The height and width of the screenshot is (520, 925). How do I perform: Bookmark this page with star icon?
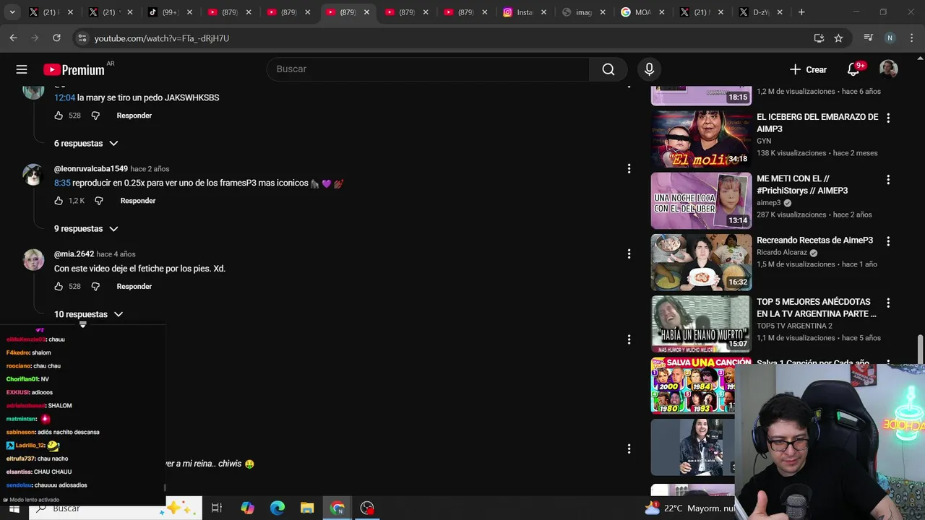(x=838, y=38)
